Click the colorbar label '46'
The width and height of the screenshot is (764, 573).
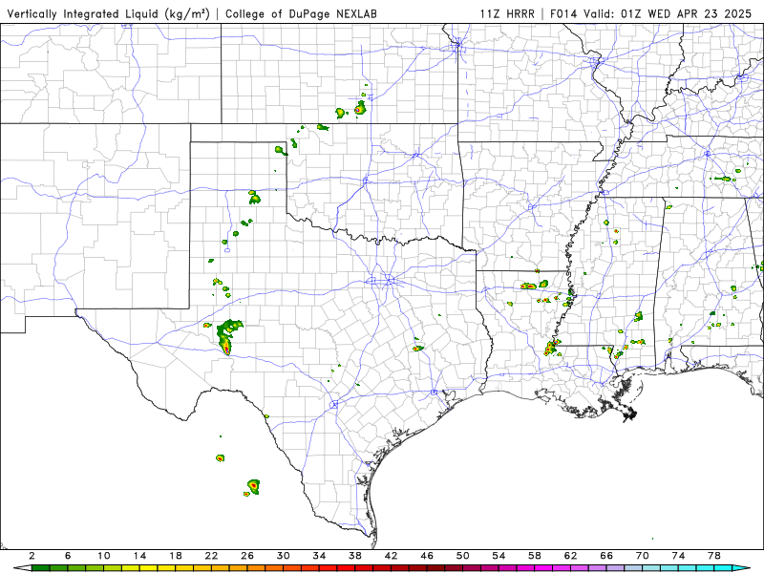coord(427,556)
